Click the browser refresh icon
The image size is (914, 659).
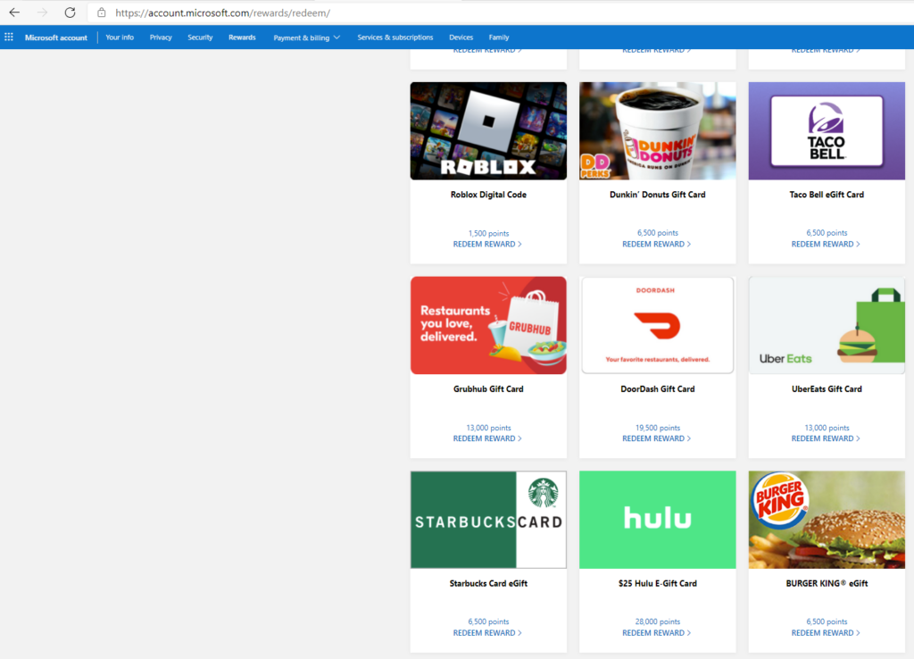[x=70, y=13]
